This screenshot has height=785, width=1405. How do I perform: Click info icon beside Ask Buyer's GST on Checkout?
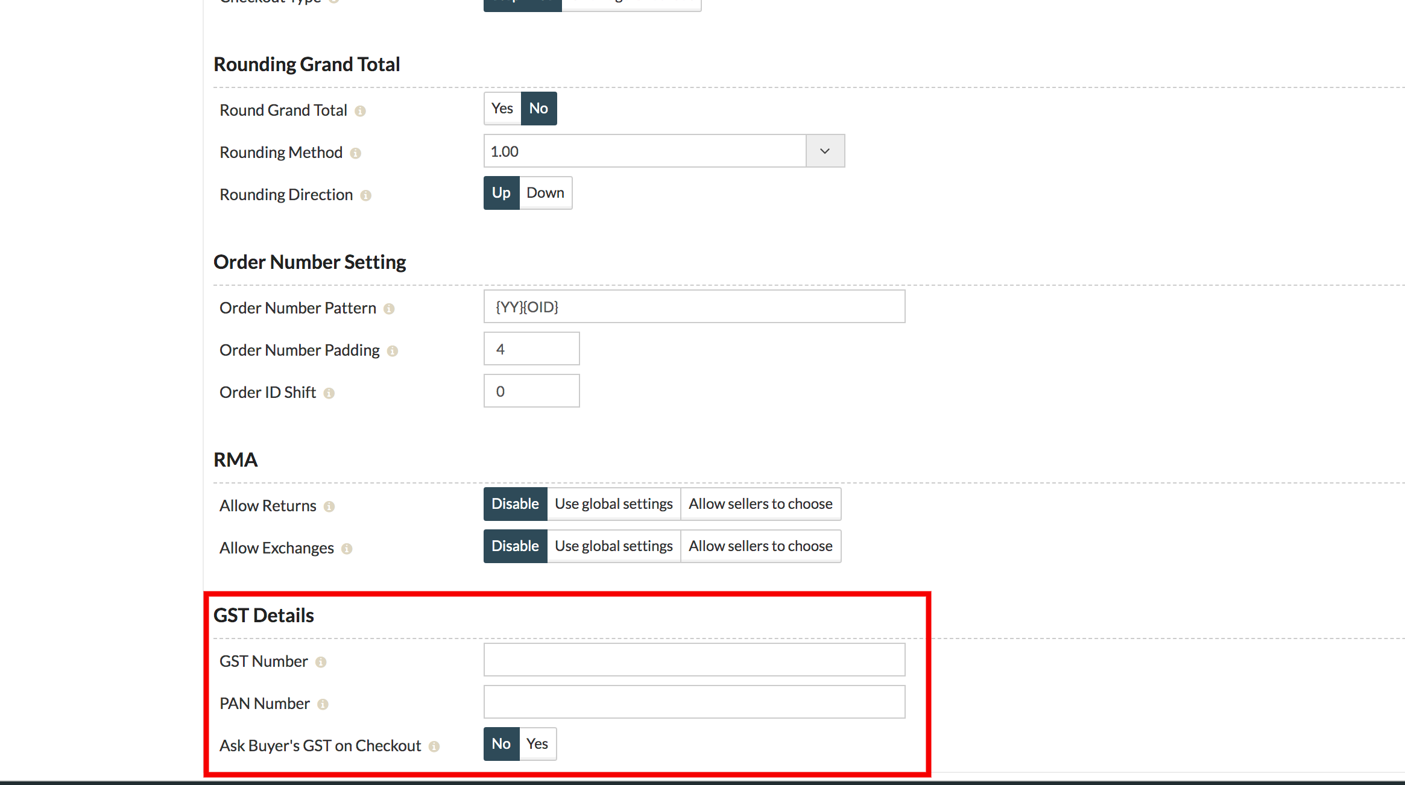434,746
